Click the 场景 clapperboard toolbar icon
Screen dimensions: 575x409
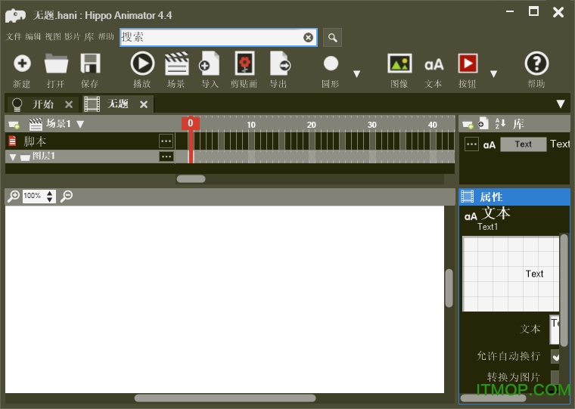click(x=176, y=64)
